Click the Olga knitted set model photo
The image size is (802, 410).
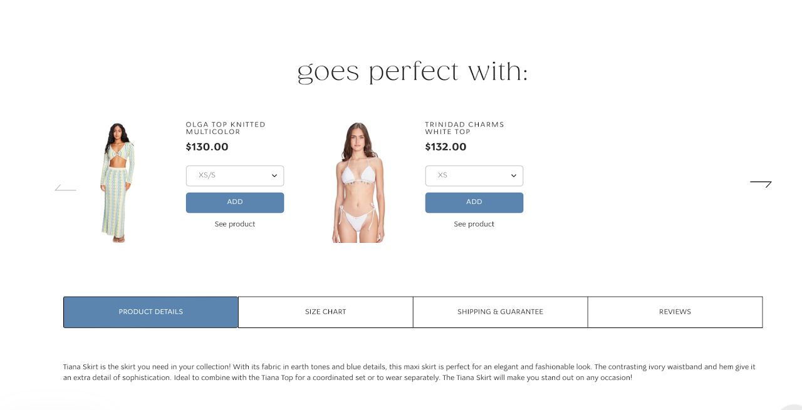[x=117, y=182]
